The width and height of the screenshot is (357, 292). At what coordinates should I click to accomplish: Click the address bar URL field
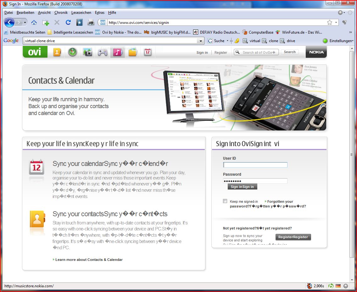click(216, 22)
